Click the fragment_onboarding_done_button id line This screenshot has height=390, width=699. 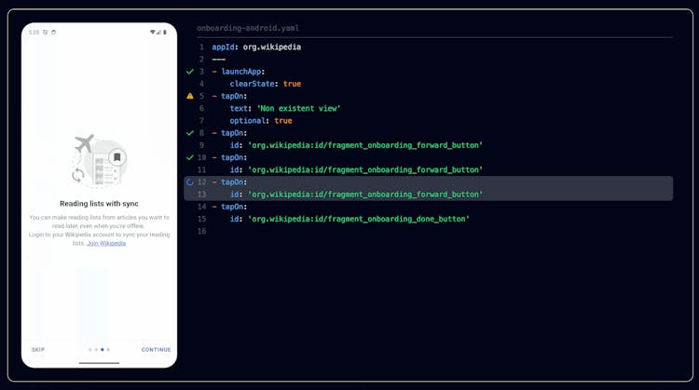pyautogui.click(x=358, y=219)
